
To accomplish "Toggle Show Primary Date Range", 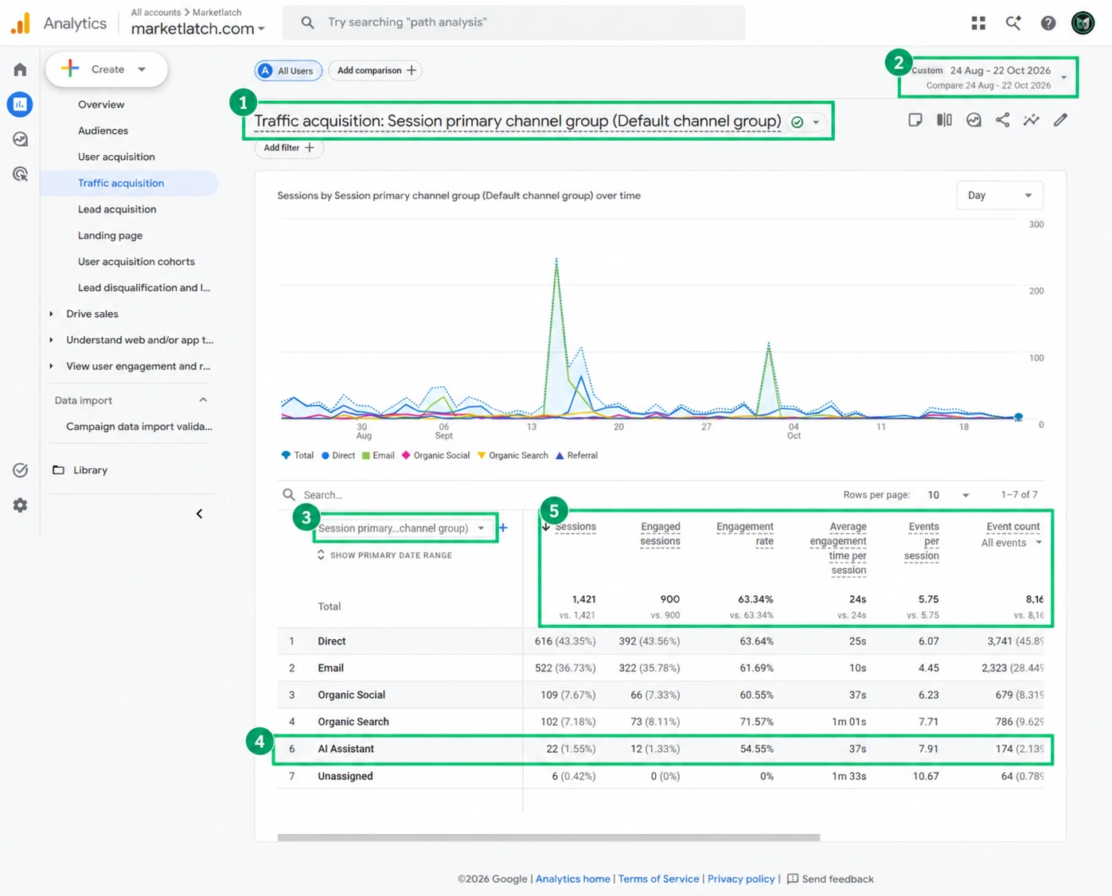I will click(384, 555).
